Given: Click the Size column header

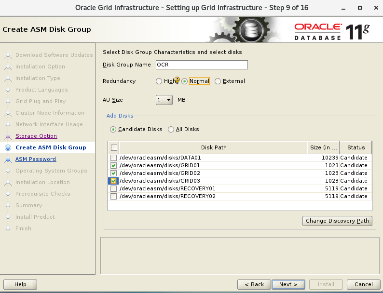Looking at the screenshot, I should pos(323,147).
